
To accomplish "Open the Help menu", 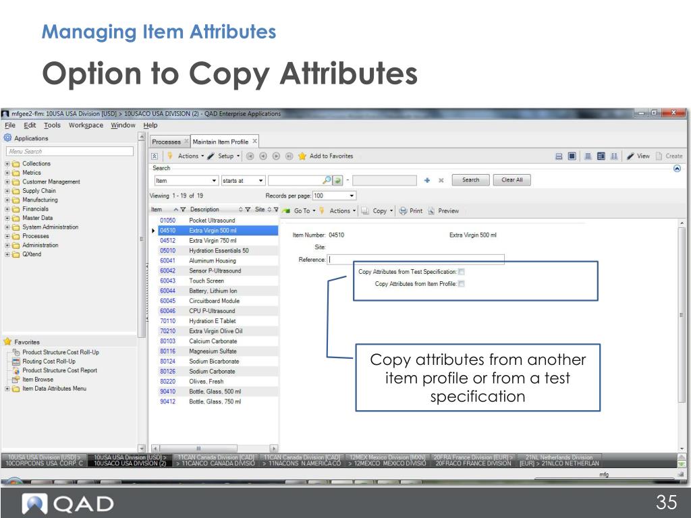I will click(x=150, y=125).
